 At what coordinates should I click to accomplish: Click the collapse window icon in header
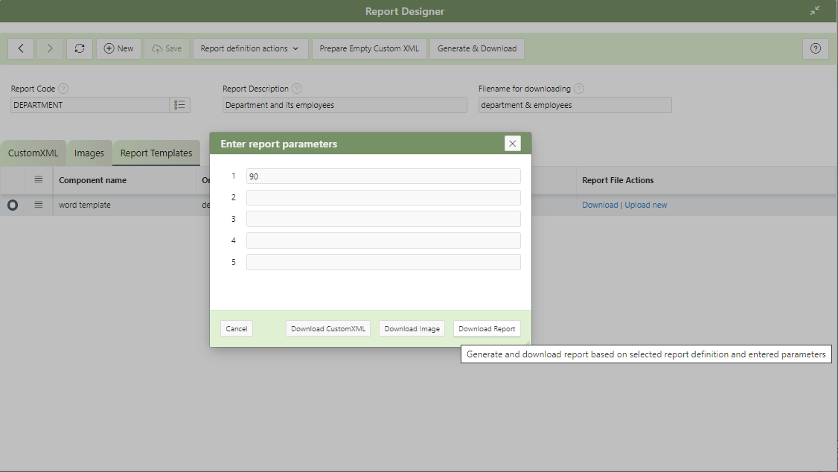(x=815, y=11)
